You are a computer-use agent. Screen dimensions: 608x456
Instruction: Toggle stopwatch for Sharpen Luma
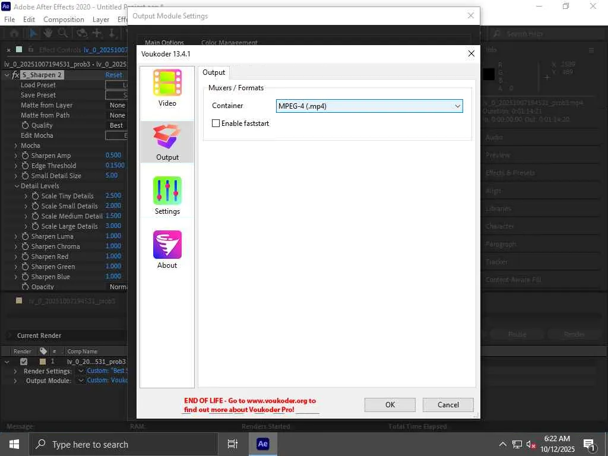(25, 236)
